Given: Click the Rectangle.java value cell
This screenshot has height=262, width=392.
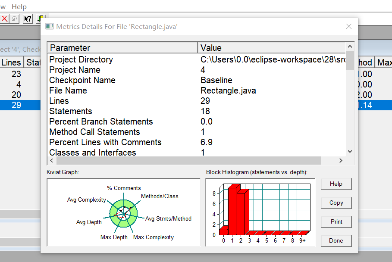Looking at the screenshot, I should pos(228,90).
